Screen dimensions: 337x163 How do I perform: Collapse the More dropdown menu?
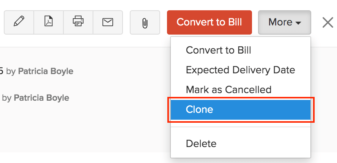click(284, 22)
